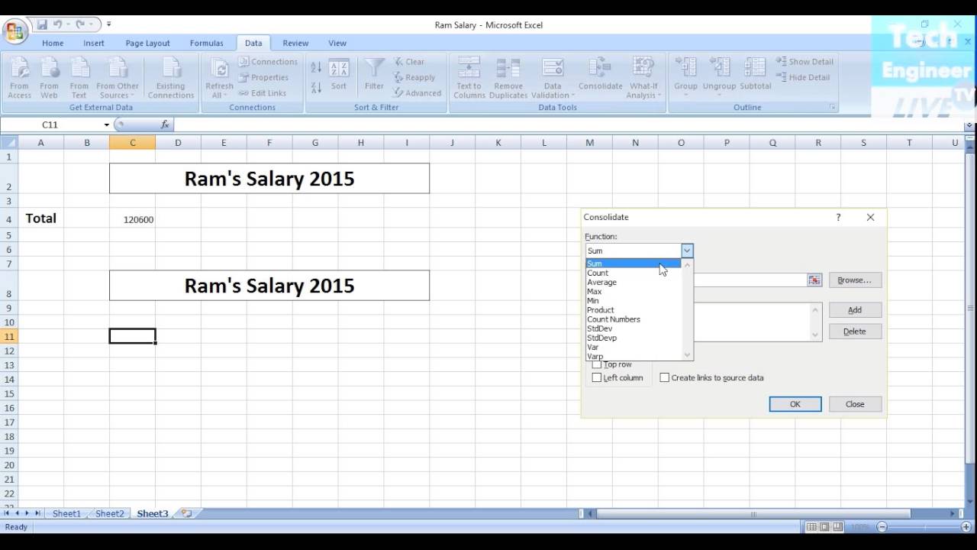This screenshot has width=977, height=550.
Task: Open From Other Sources menu
Action: 118,78
